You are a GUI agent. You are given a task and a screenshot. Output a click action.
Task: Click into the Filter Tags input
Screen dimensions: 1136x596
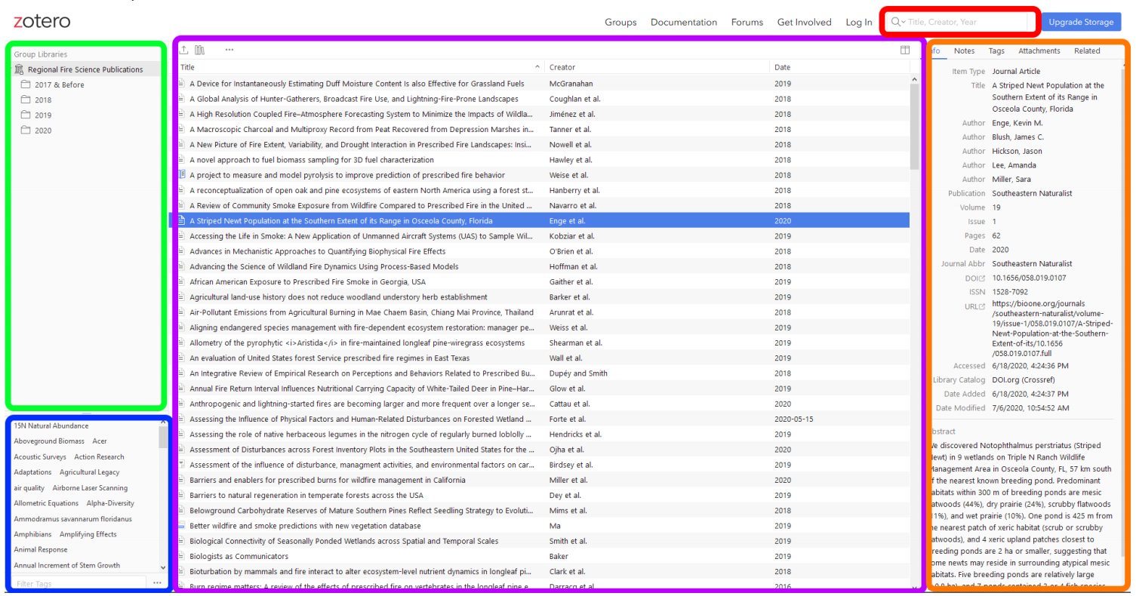(x=79, y=583)
